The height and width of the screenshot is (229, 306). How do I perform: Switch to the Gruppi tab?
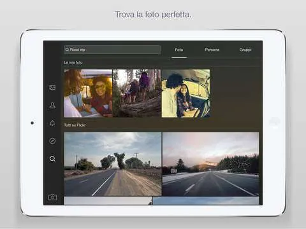click(245, 50)
